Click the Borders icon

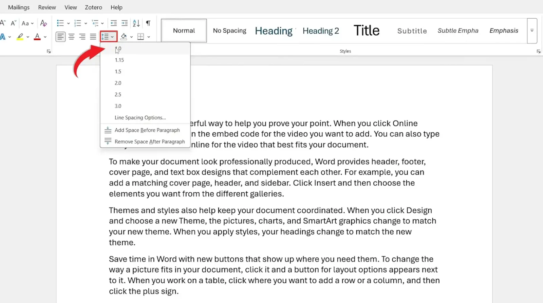[x=141, y=37]
